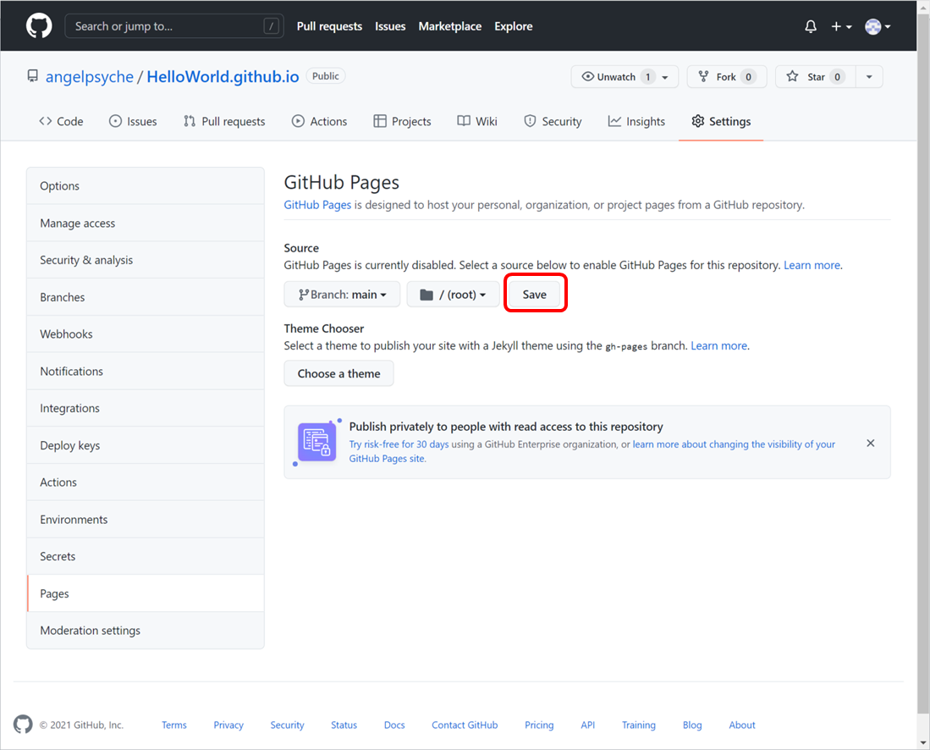Expand the Star lists dropdown arrow
The height and width of the screenshot is (750, 930).
tap(869, 76)
